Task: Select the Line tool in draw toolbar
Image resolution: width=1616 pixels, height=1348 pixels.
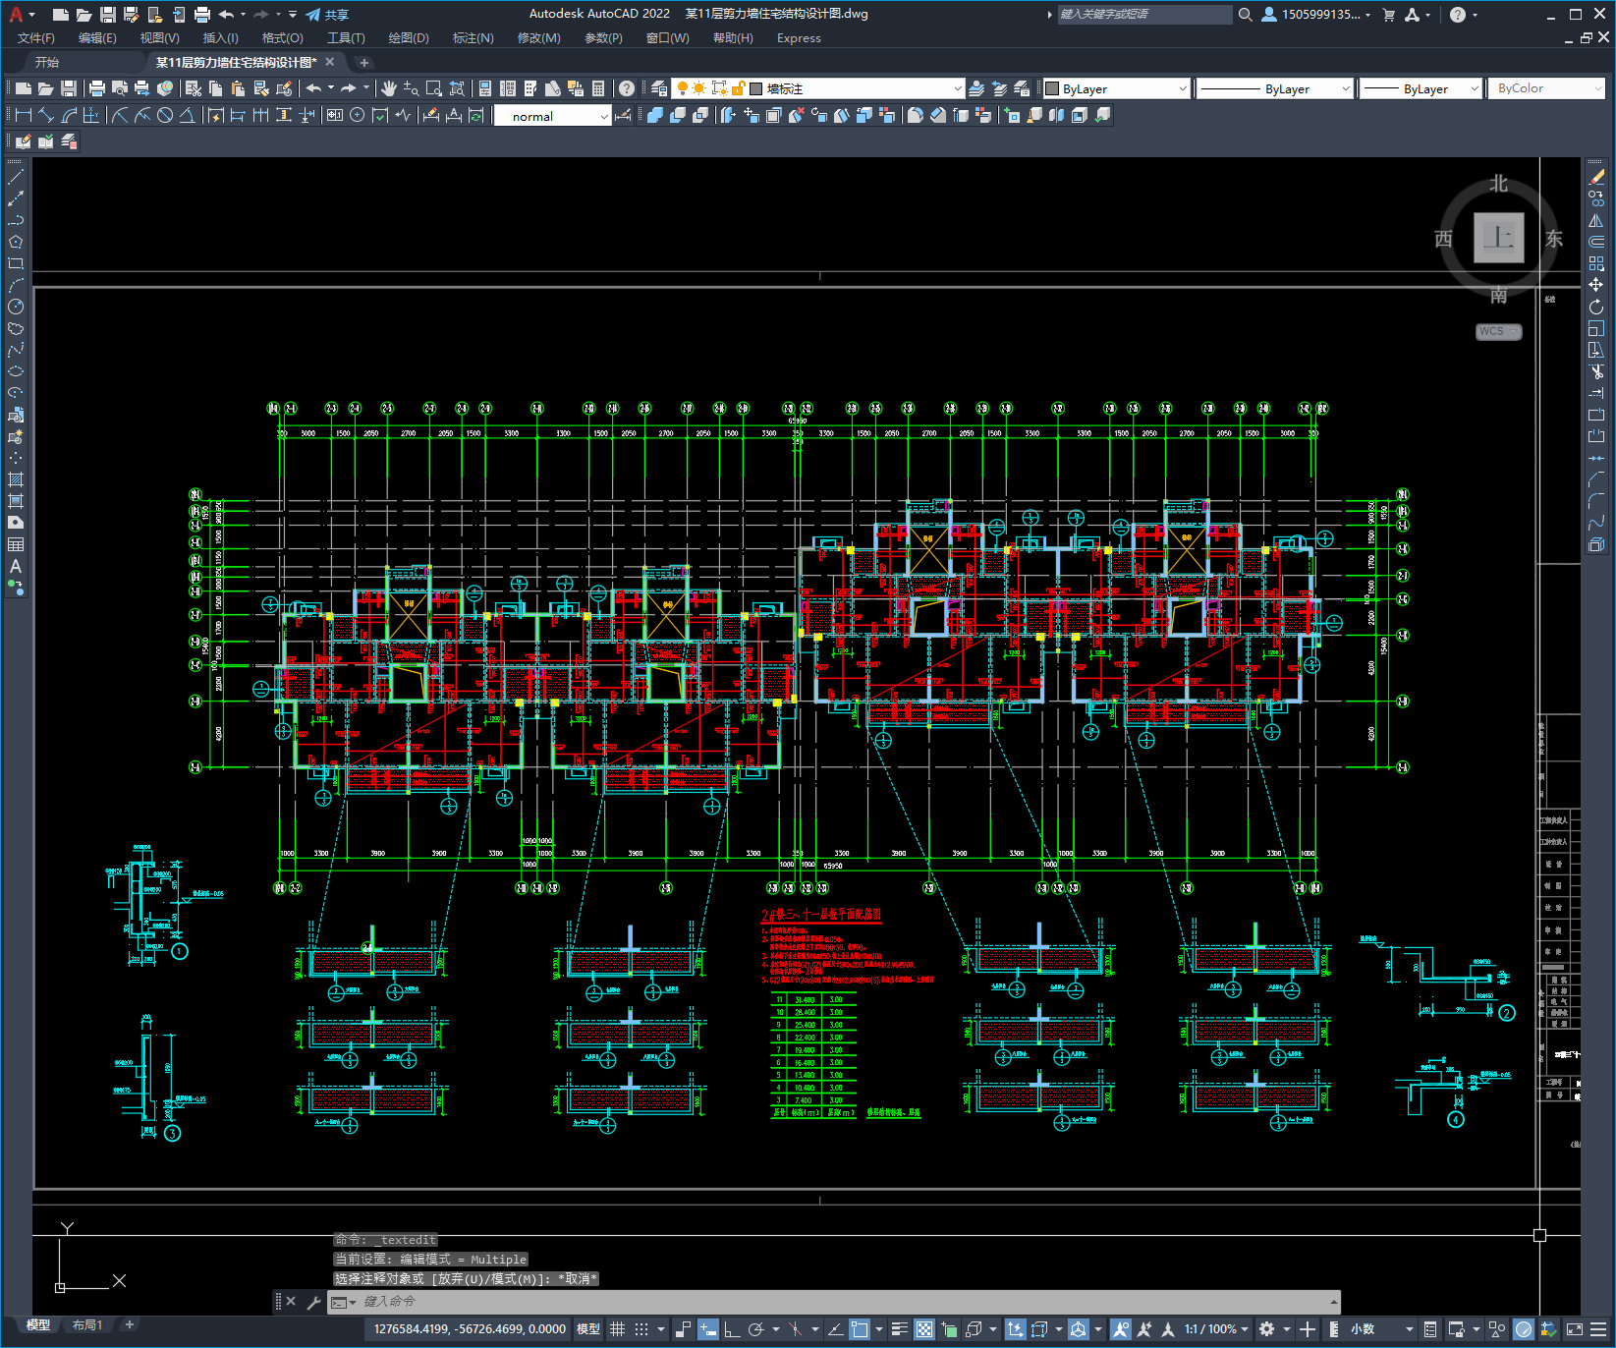Action: click(x=16, y=177)
